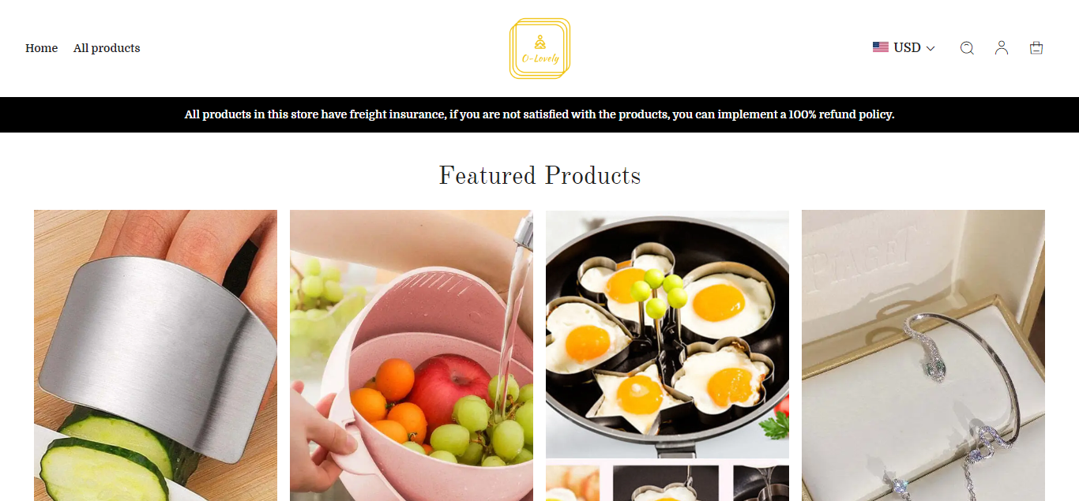
Task: Open the All products menu item
Action: [107, 48]
